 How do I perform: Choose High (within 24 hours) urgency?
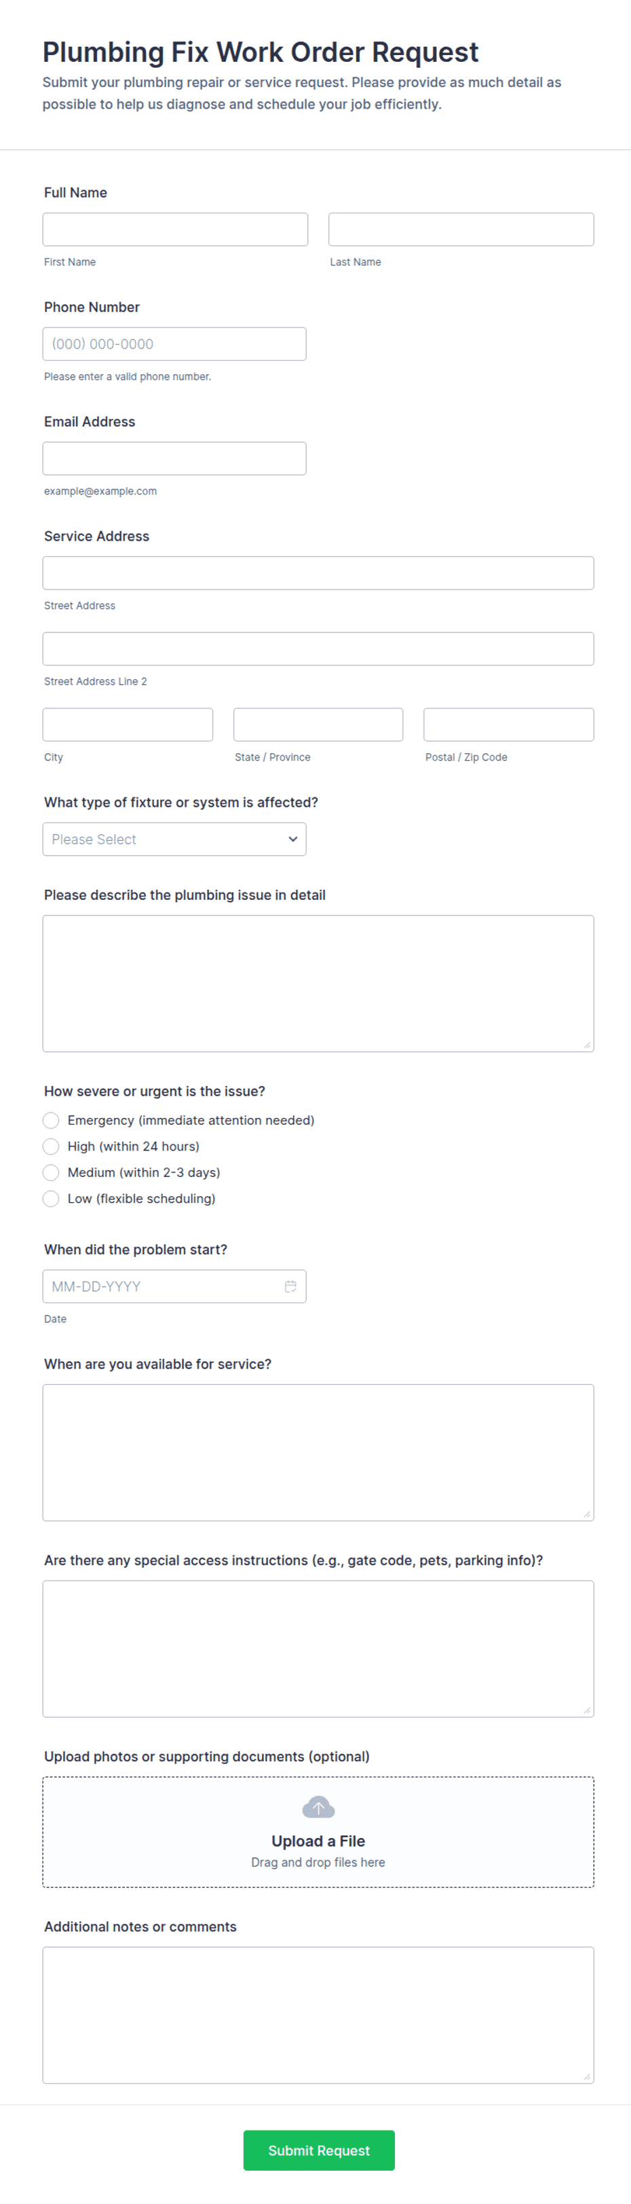pyautogui.click(x=52, y=1146)
